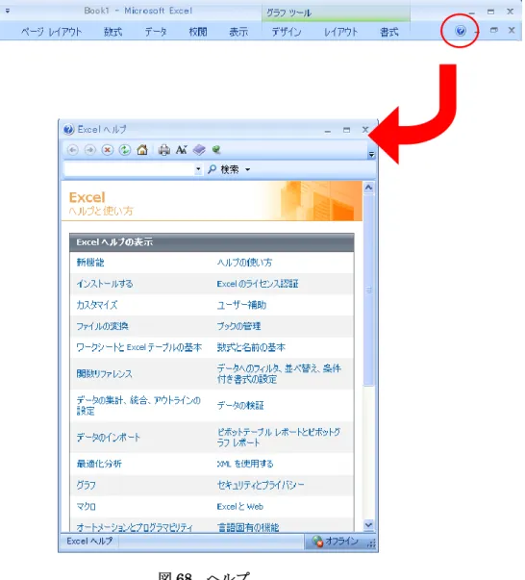Click the Excel ヘルプ status bar label

coord(89,542)
